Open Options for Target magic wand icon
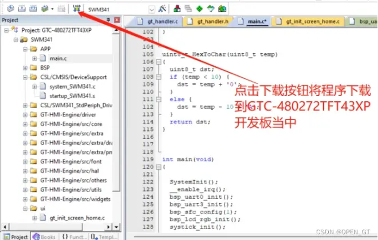The height and width of the screenshot is (240, 378). pos(163,9)
